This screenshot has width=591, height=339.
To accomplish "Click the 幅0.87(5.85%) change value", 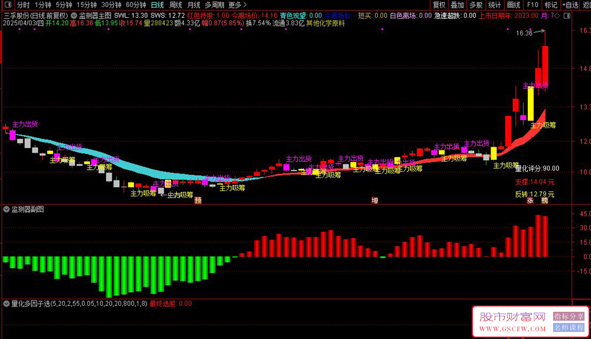I will pos(223,23).
